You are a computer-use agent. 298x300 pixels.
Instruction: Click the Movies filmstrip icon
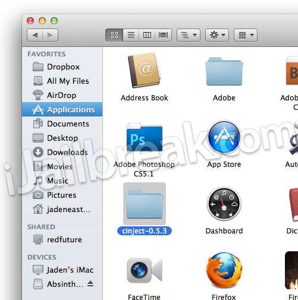tap(38, 166)
